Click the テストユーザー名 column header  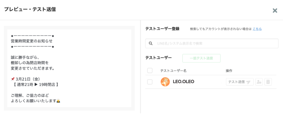173,71
